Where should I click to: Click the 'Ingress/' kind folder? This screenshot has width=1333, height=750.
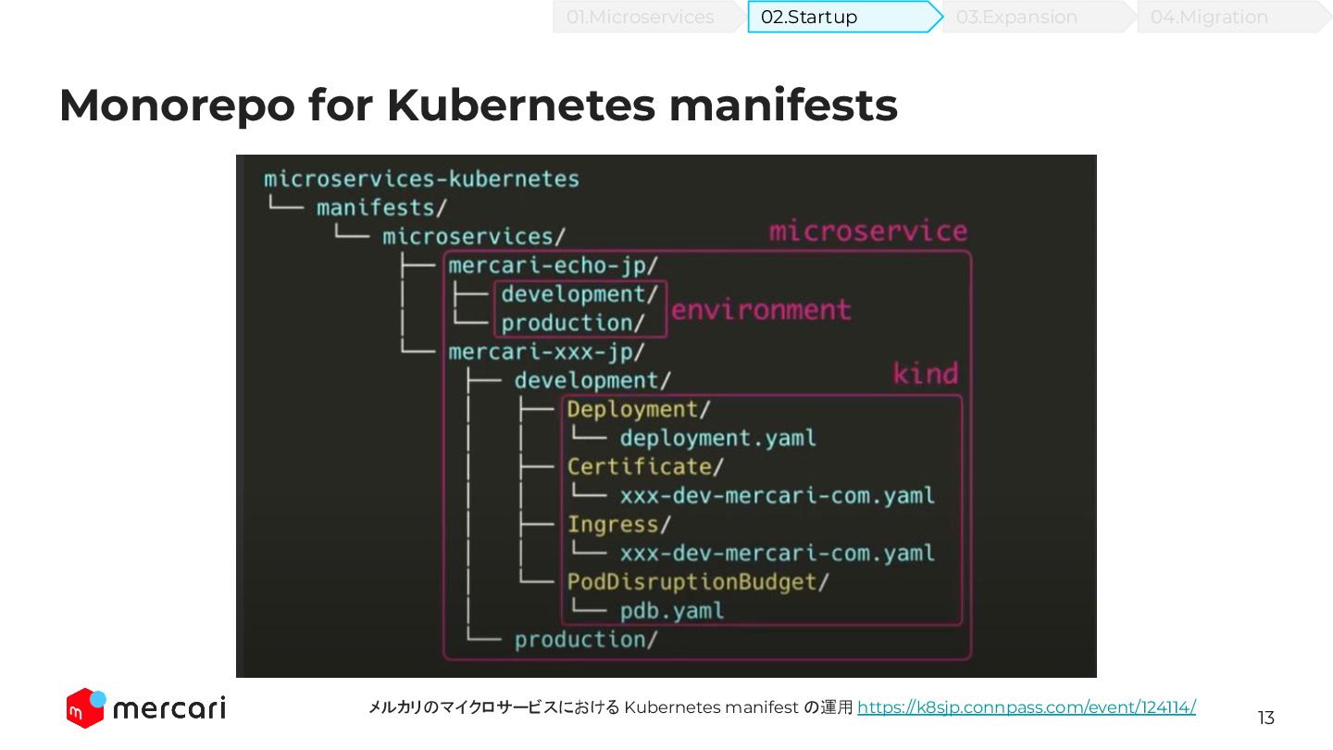618,524
